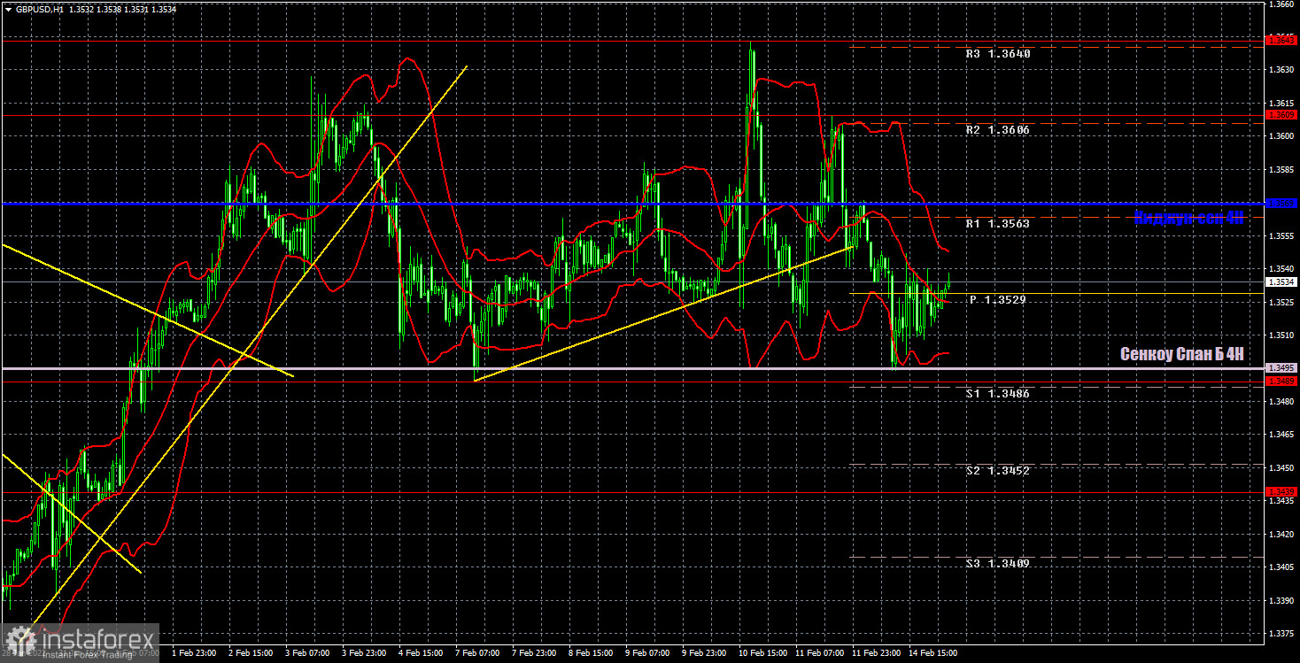Click the 7 Feb 07:00 time label

pyautogui.click(x=476, y=653)
